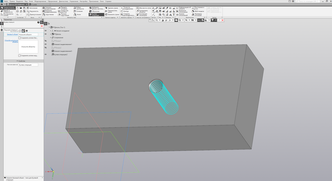The width and height of the screenshot is (332, 181).
Task: Toggle visibility of Деталь tree node
Action: [45, 34]
